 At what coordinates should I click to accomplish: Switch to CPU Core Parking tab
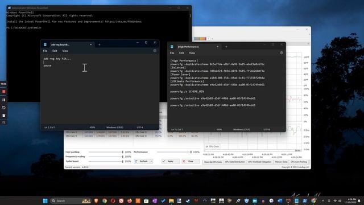pyautogui.click(x=299, y=162)
